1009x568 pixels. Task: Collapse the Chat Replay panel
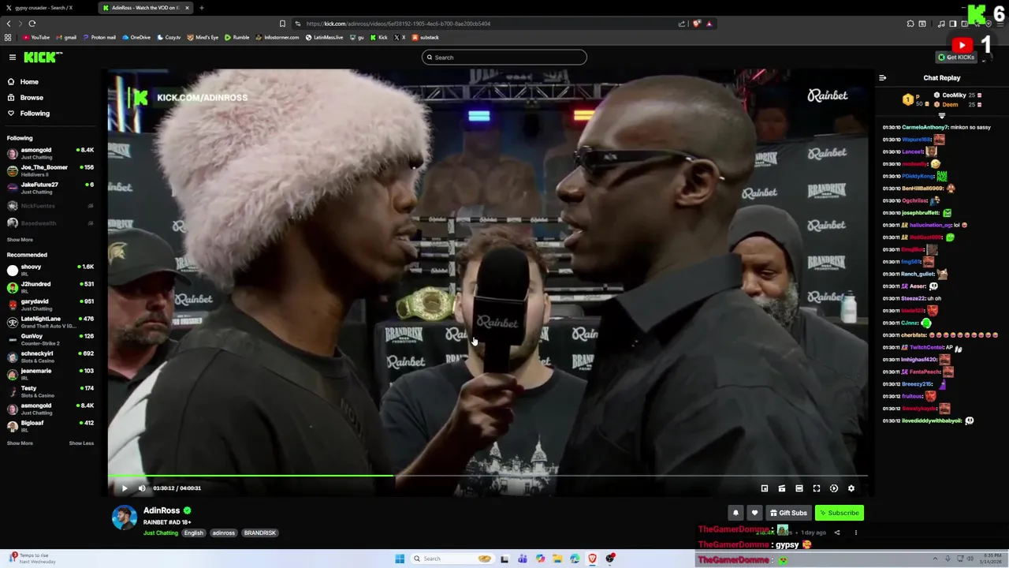tap(882, 78)
